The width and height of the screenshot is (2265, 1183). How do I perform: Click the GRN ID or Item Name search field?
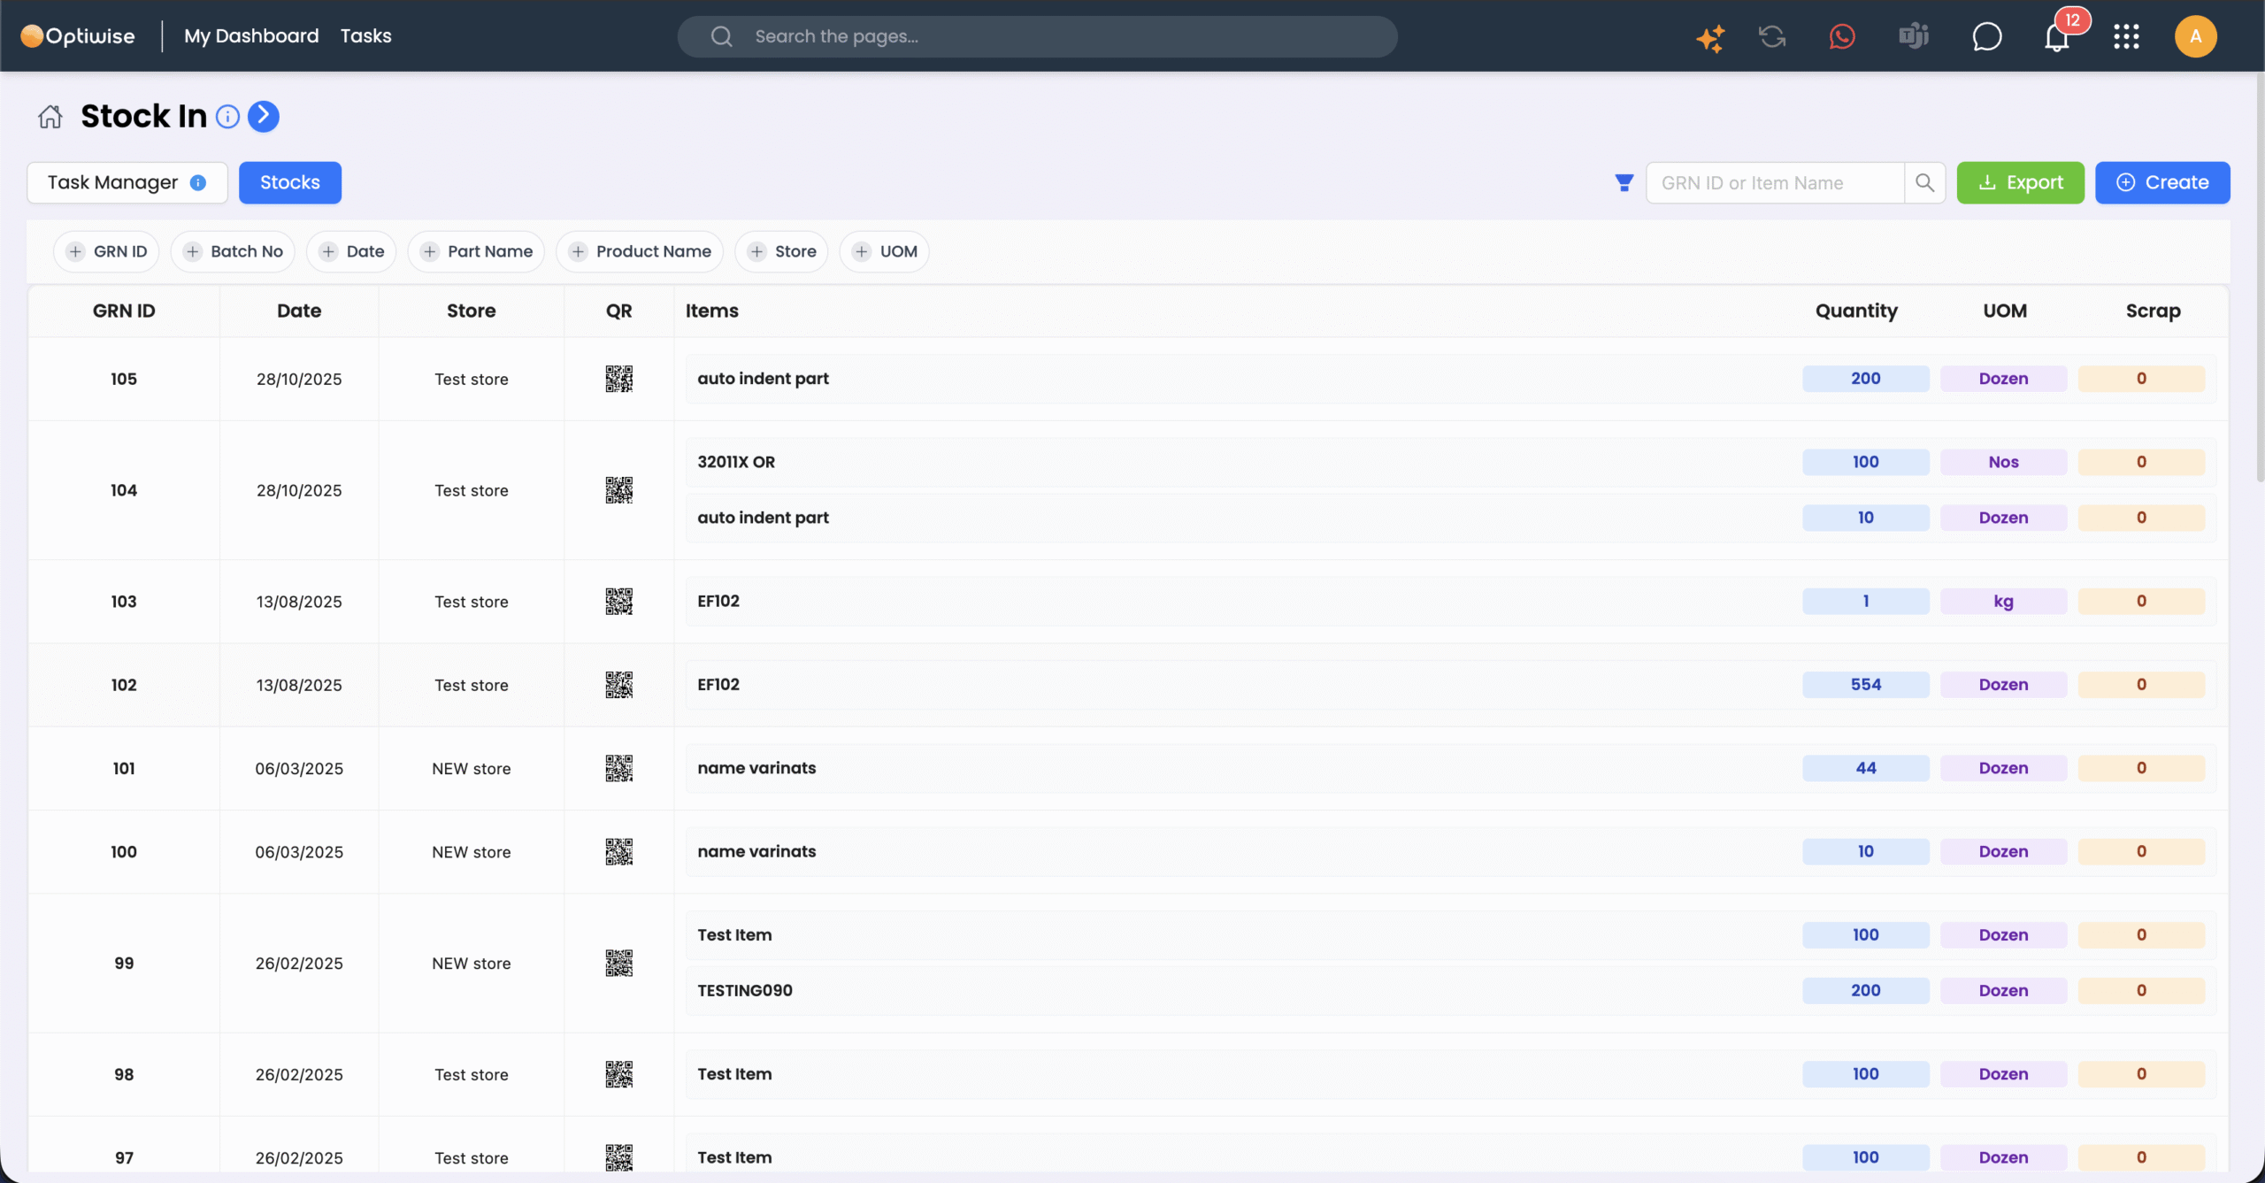coord(1774,183)
